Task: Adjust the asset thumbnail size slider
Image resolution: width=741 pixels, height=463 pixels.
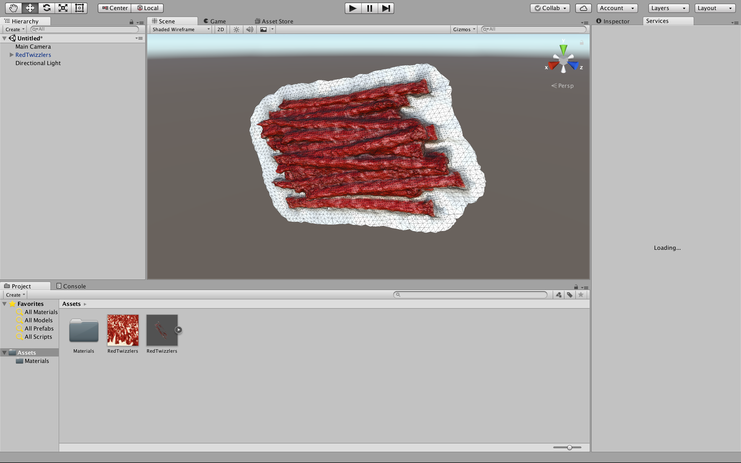Action: click(x=569, y=447)
